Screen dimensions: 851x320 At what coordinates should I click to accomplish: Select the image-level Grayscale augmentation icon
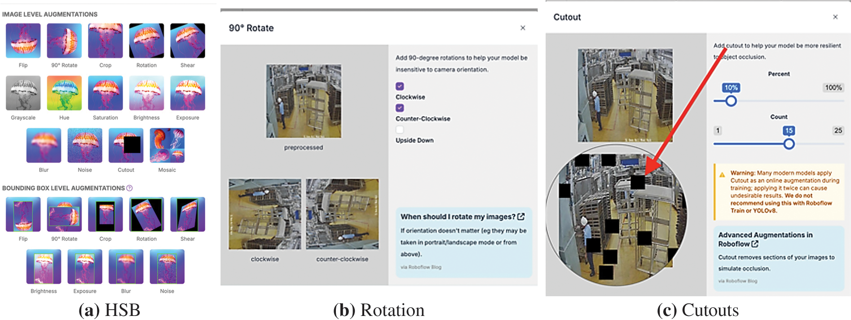(23, 93)
